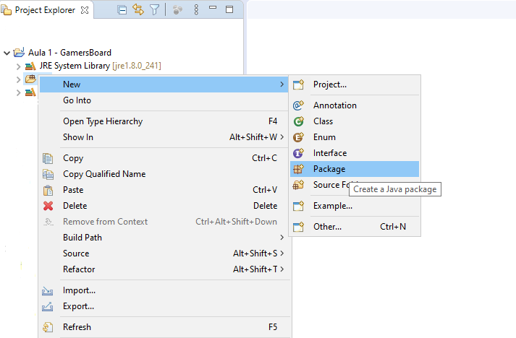This screenshot has height=338, width=516.
Task: Collapse the Aula 1 - GamersBoard project
Action: 7,53
